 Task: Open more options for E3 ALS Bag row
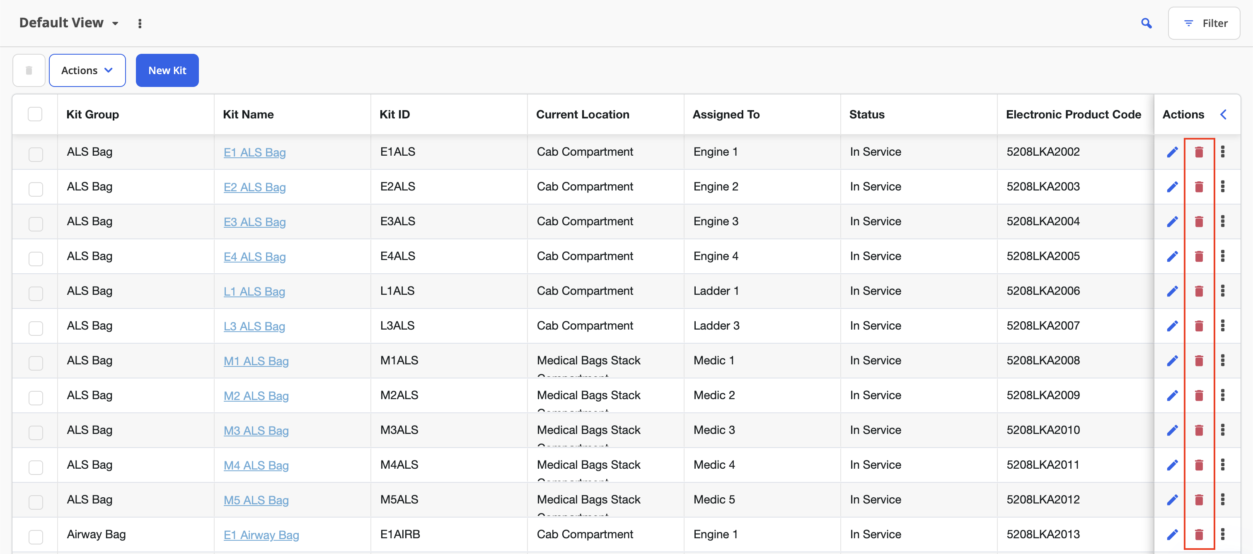click(1223, 222)
